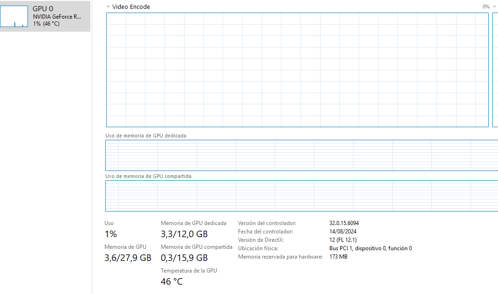Click the 0,3/15,9 GB shared memory value

[184, 258]
